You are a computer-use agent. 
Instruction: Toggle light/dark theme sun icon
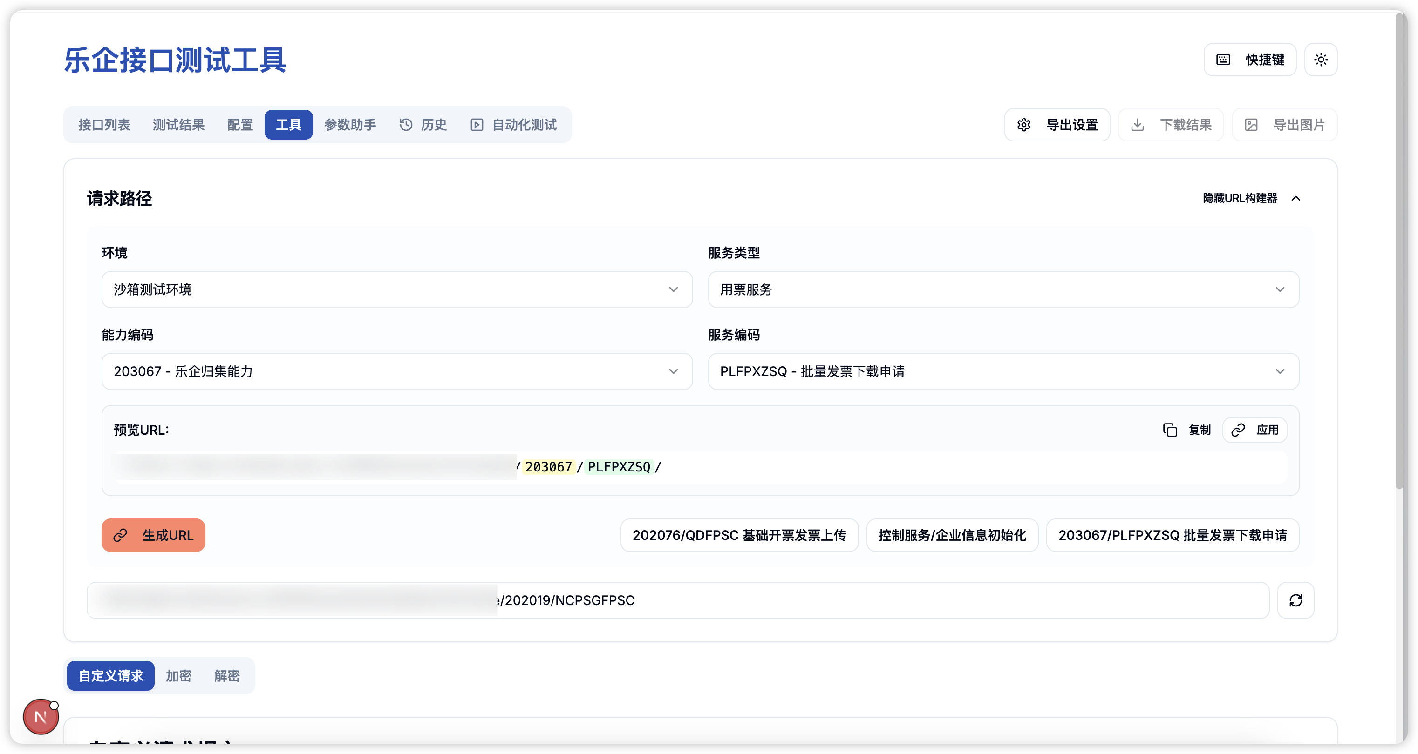[1321, 60]
